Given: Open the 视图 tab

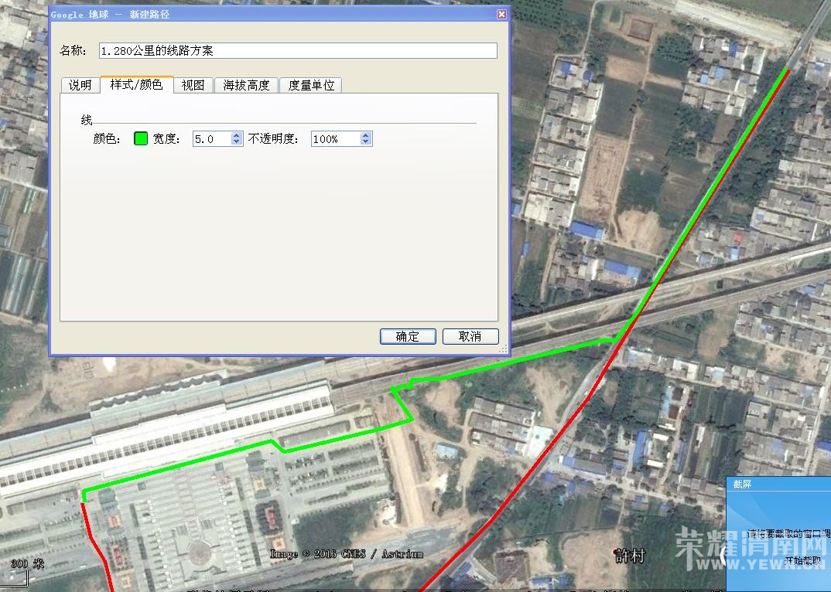Looking at the screenshot, I should point(193,85).
